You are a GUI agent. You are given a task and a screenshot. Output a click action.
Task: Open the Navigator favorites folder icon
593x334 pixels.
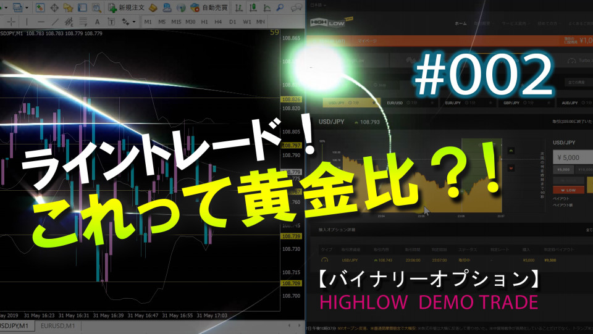(68, 7)
